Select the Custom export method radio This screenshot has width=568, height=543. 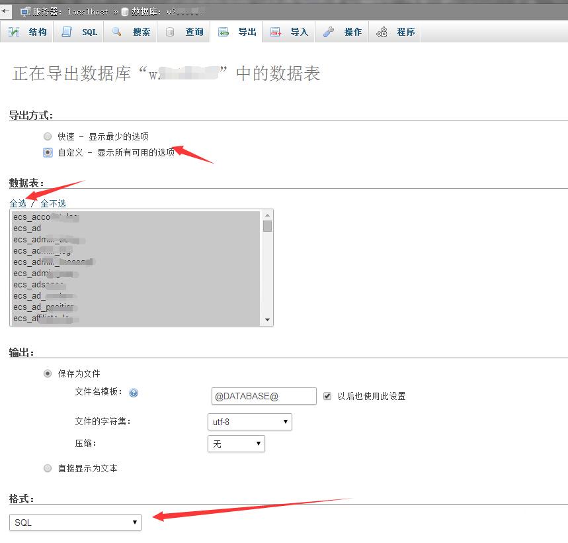(48, 152)
